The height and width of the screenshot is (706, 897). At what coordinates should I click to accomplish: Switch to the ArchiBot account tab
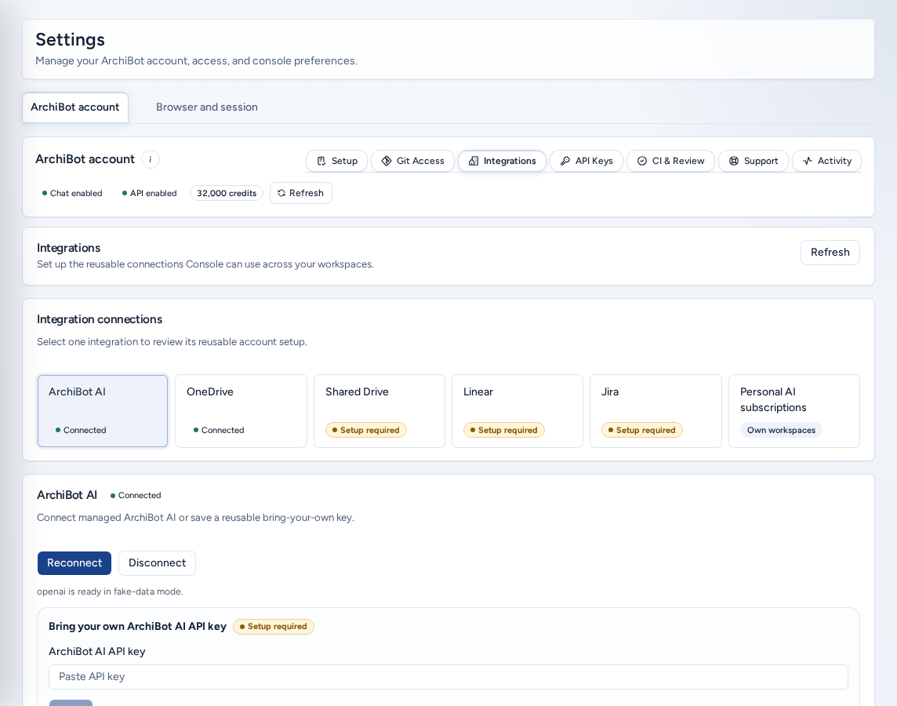click(75, 107)
